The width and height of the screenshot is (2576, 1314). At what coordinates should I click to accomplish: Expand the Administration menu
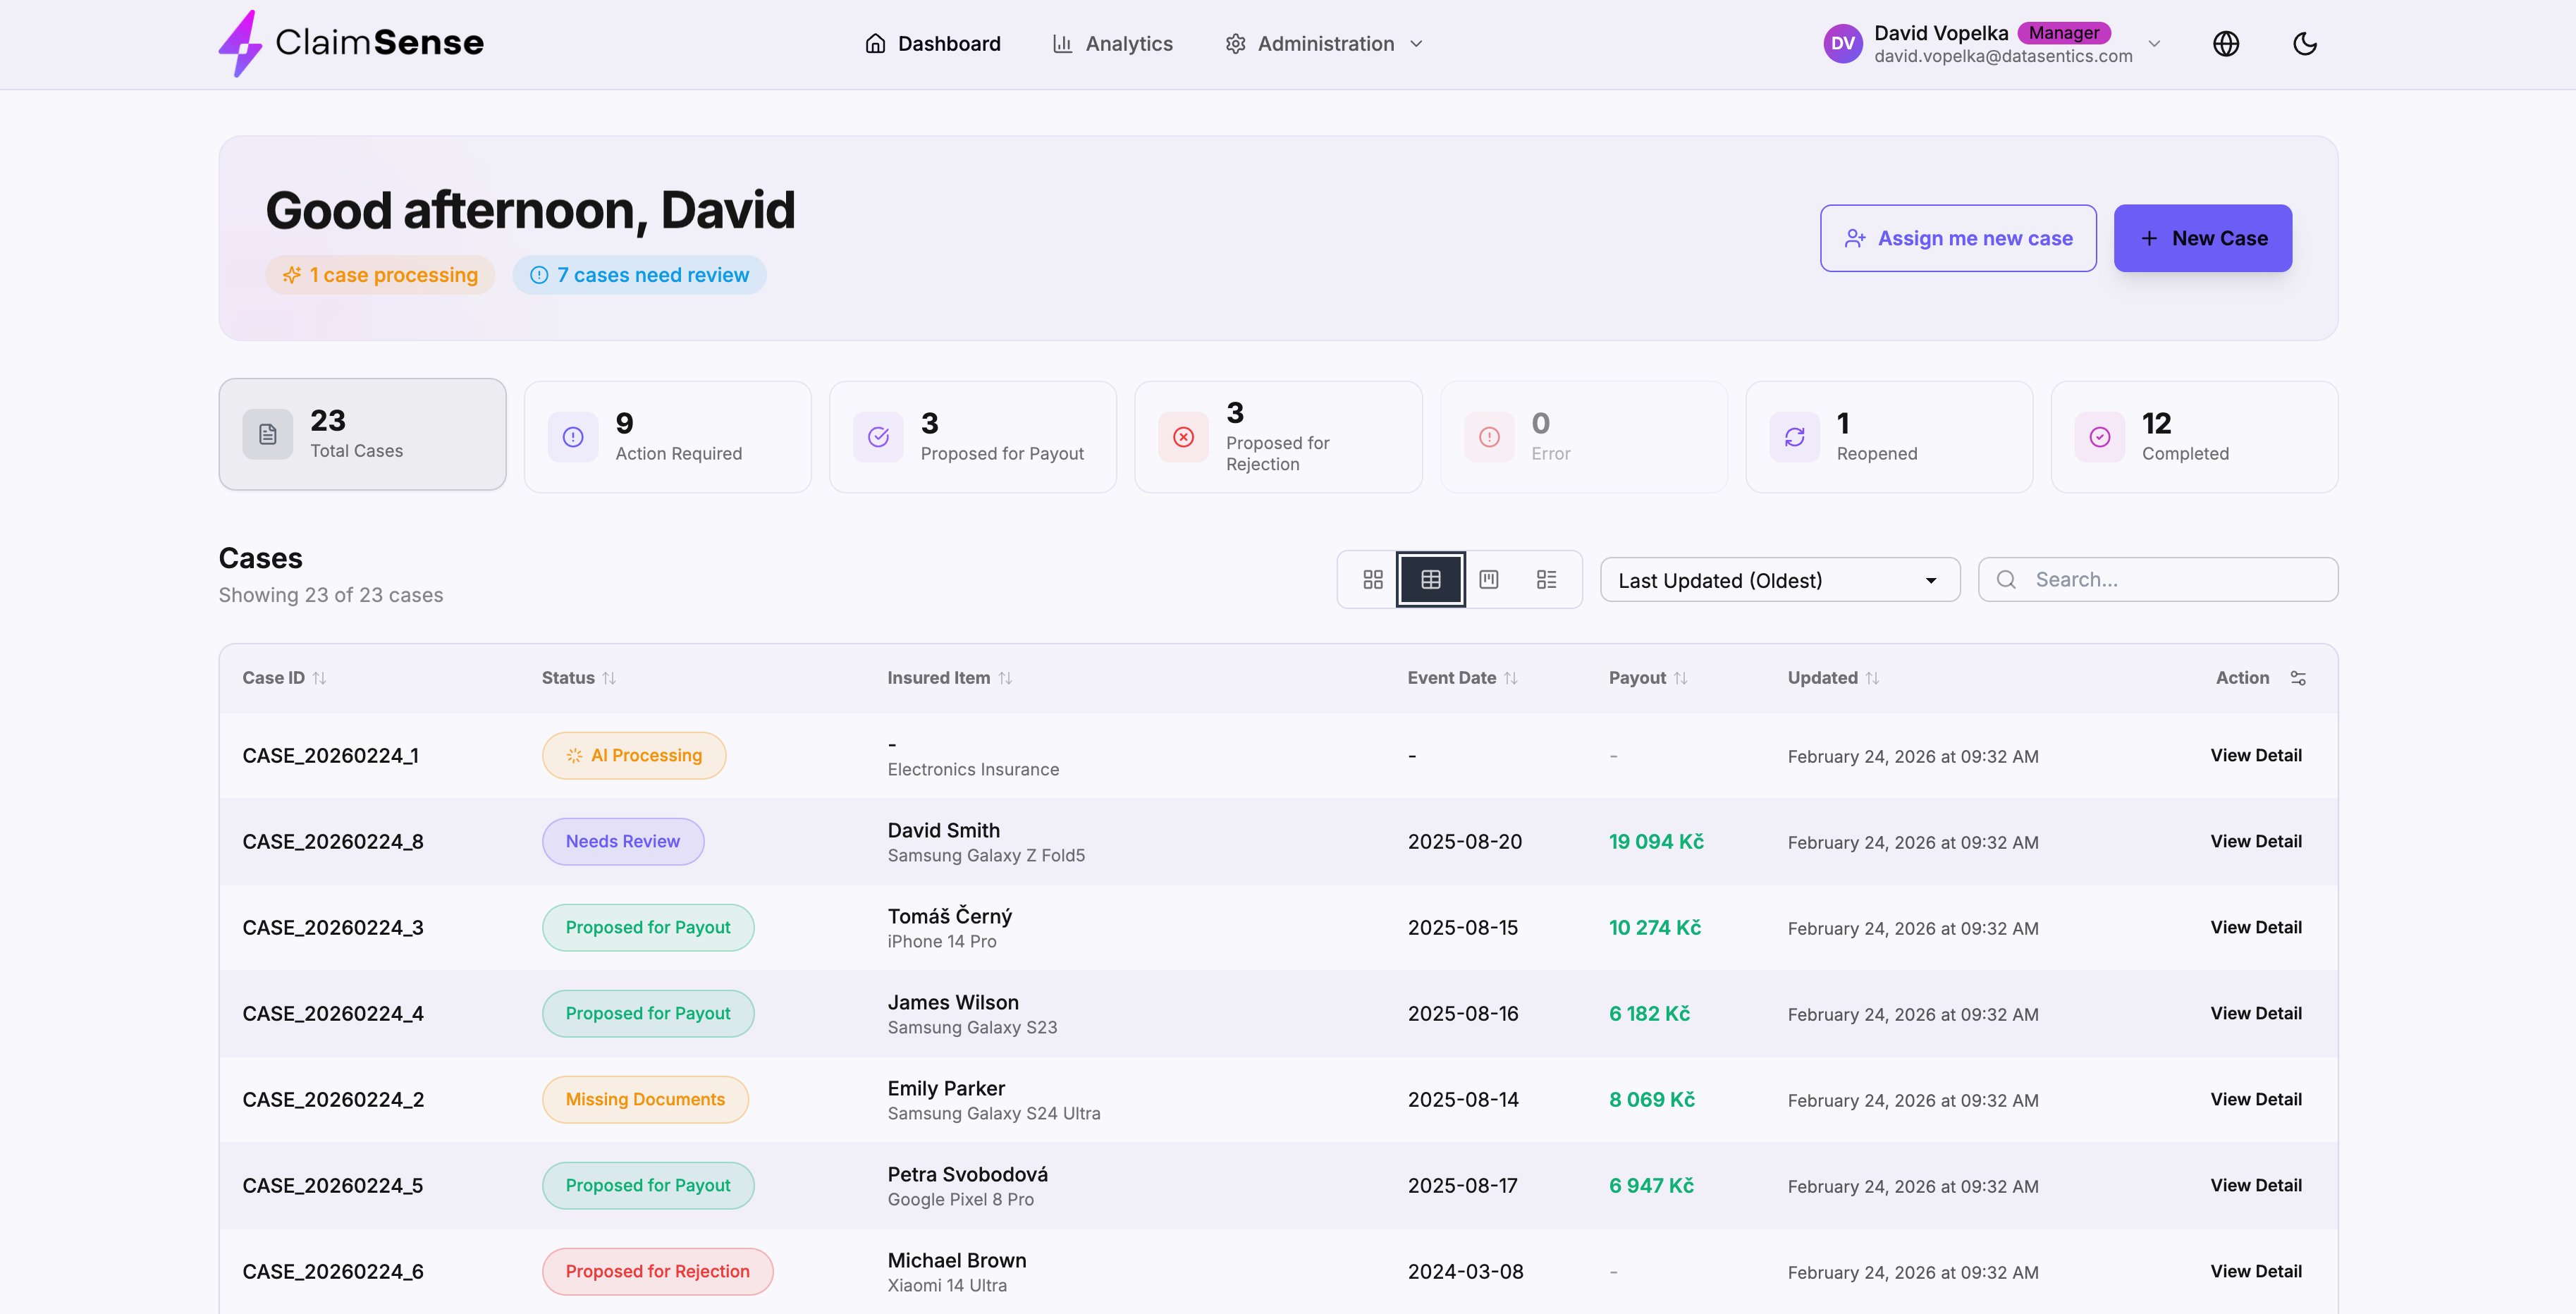point(1324,44)
